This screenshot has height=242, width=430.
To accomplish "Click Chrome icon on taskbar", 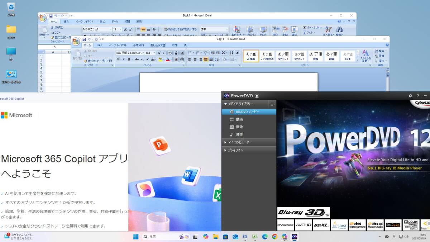I will (274, 237).
